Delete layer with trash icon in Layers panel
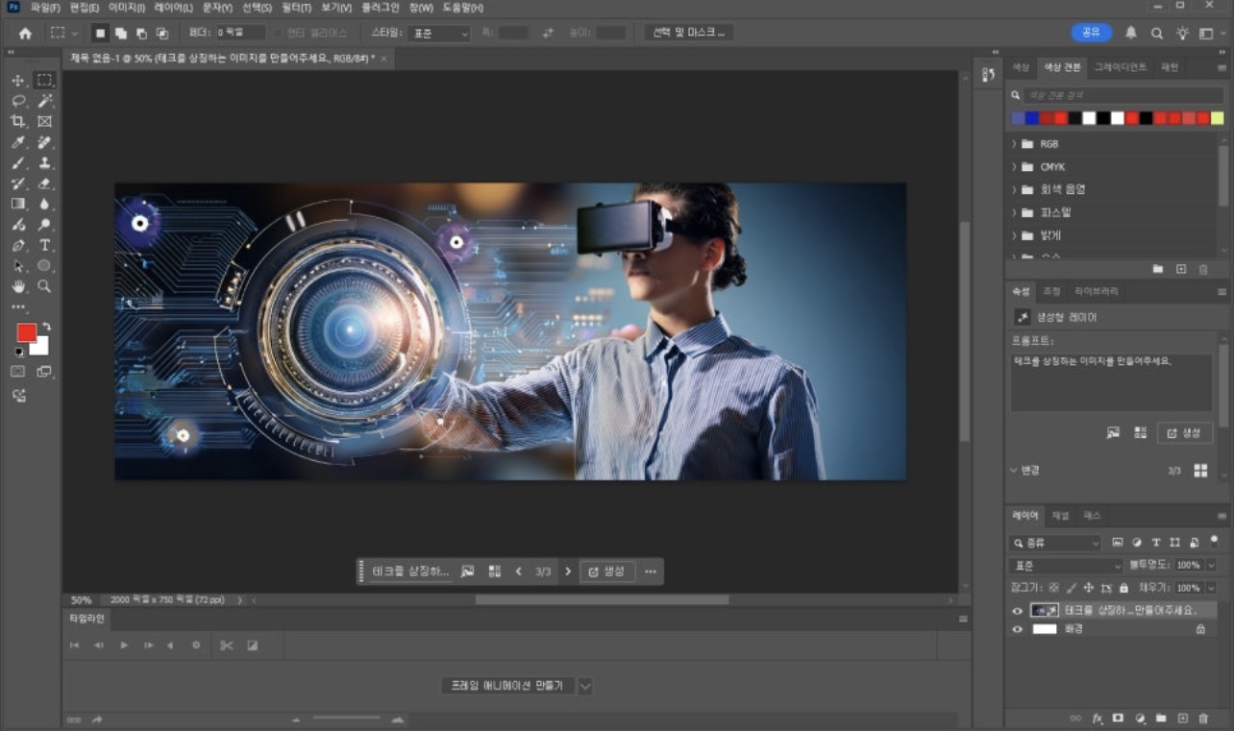Screen dimensions: 1234x731 point(1203,718)
